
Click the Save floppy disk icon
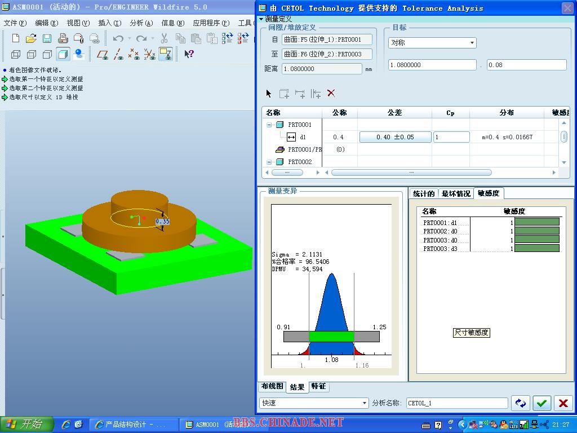click(47, 38)
